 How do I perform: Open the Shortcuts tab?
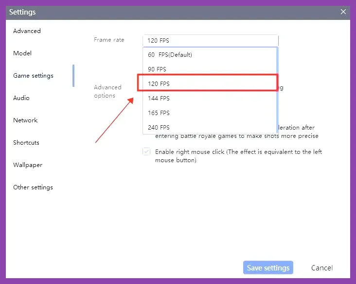tap(26, 143)
